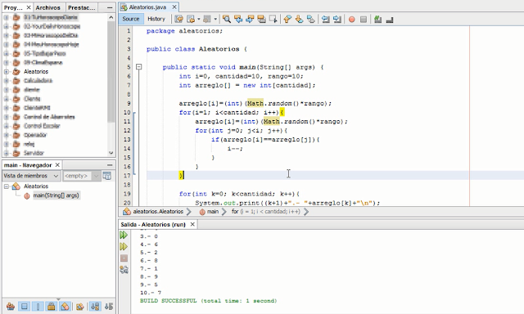Minimize the Navegador panel
This screenshot has width=524, height=314.
[x=110, y=165]
